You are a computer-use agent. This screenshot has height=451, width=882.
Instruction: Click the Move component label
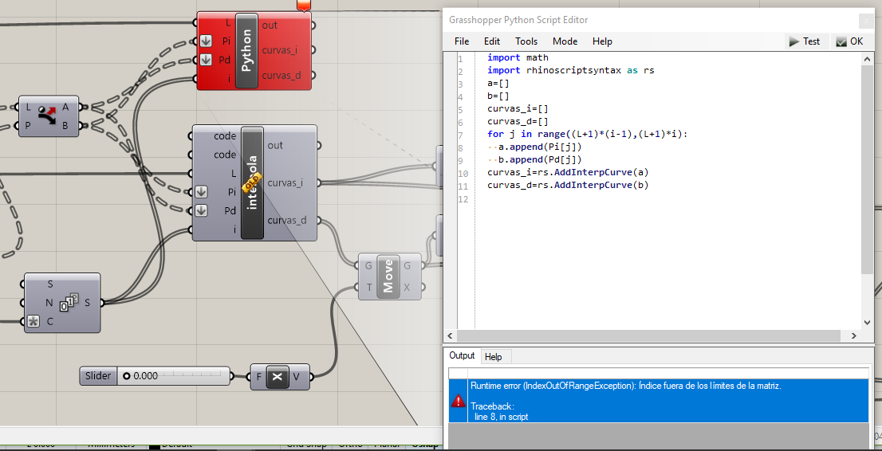(388, 276)
